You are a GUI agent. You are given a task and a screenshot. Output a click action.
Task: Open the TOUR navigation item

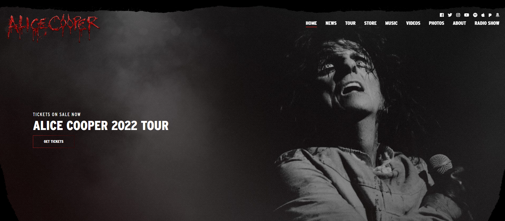[x=350, y=23]
